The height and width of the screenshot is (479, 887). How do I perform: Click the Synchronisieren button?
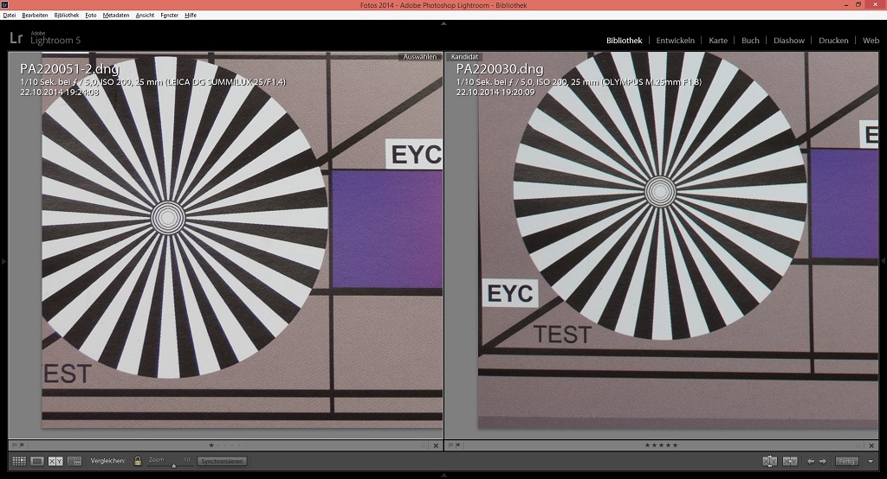221,461
